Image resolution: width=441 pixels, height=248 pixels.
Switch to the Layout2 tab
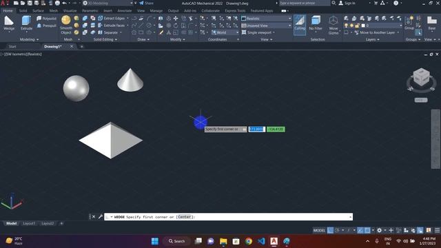[48, 223]
